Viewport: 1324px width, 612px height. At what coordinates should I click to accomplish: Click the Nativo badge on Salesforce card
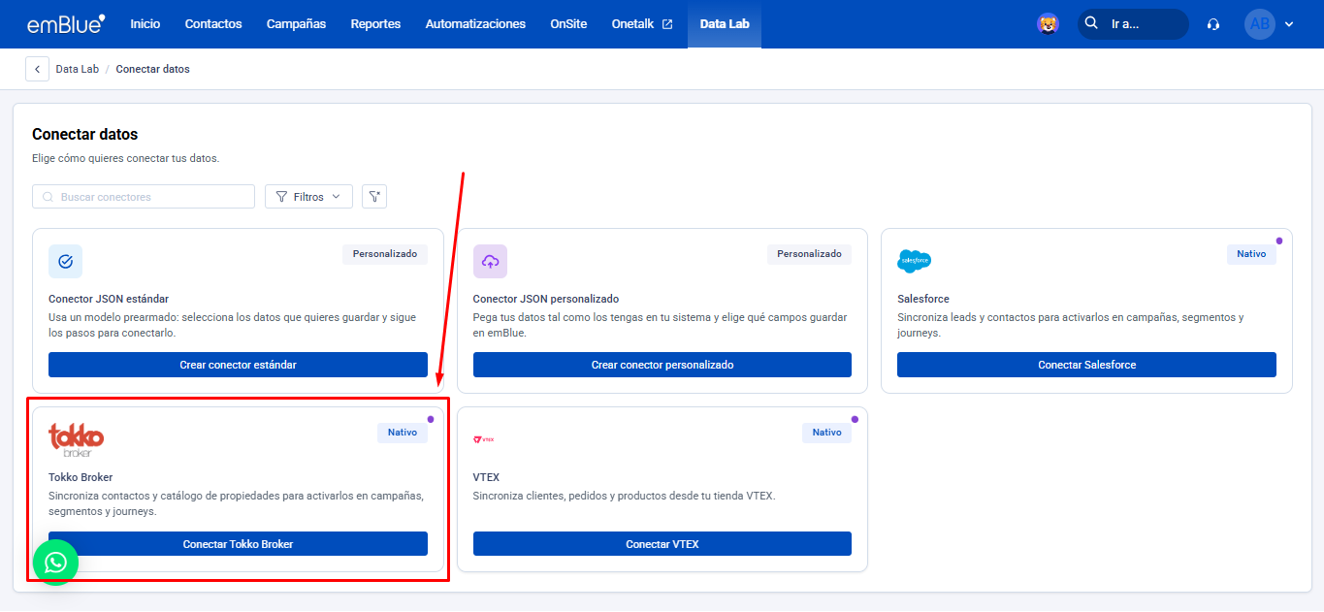(x=1251, y=254)
